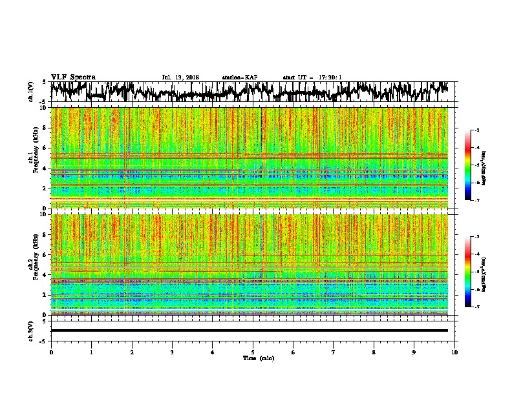Image resolution: width=512 pixels, height=395 pixels.
Task: Select the date label "Jul 13, 2018"
Action: click(180, 77)
